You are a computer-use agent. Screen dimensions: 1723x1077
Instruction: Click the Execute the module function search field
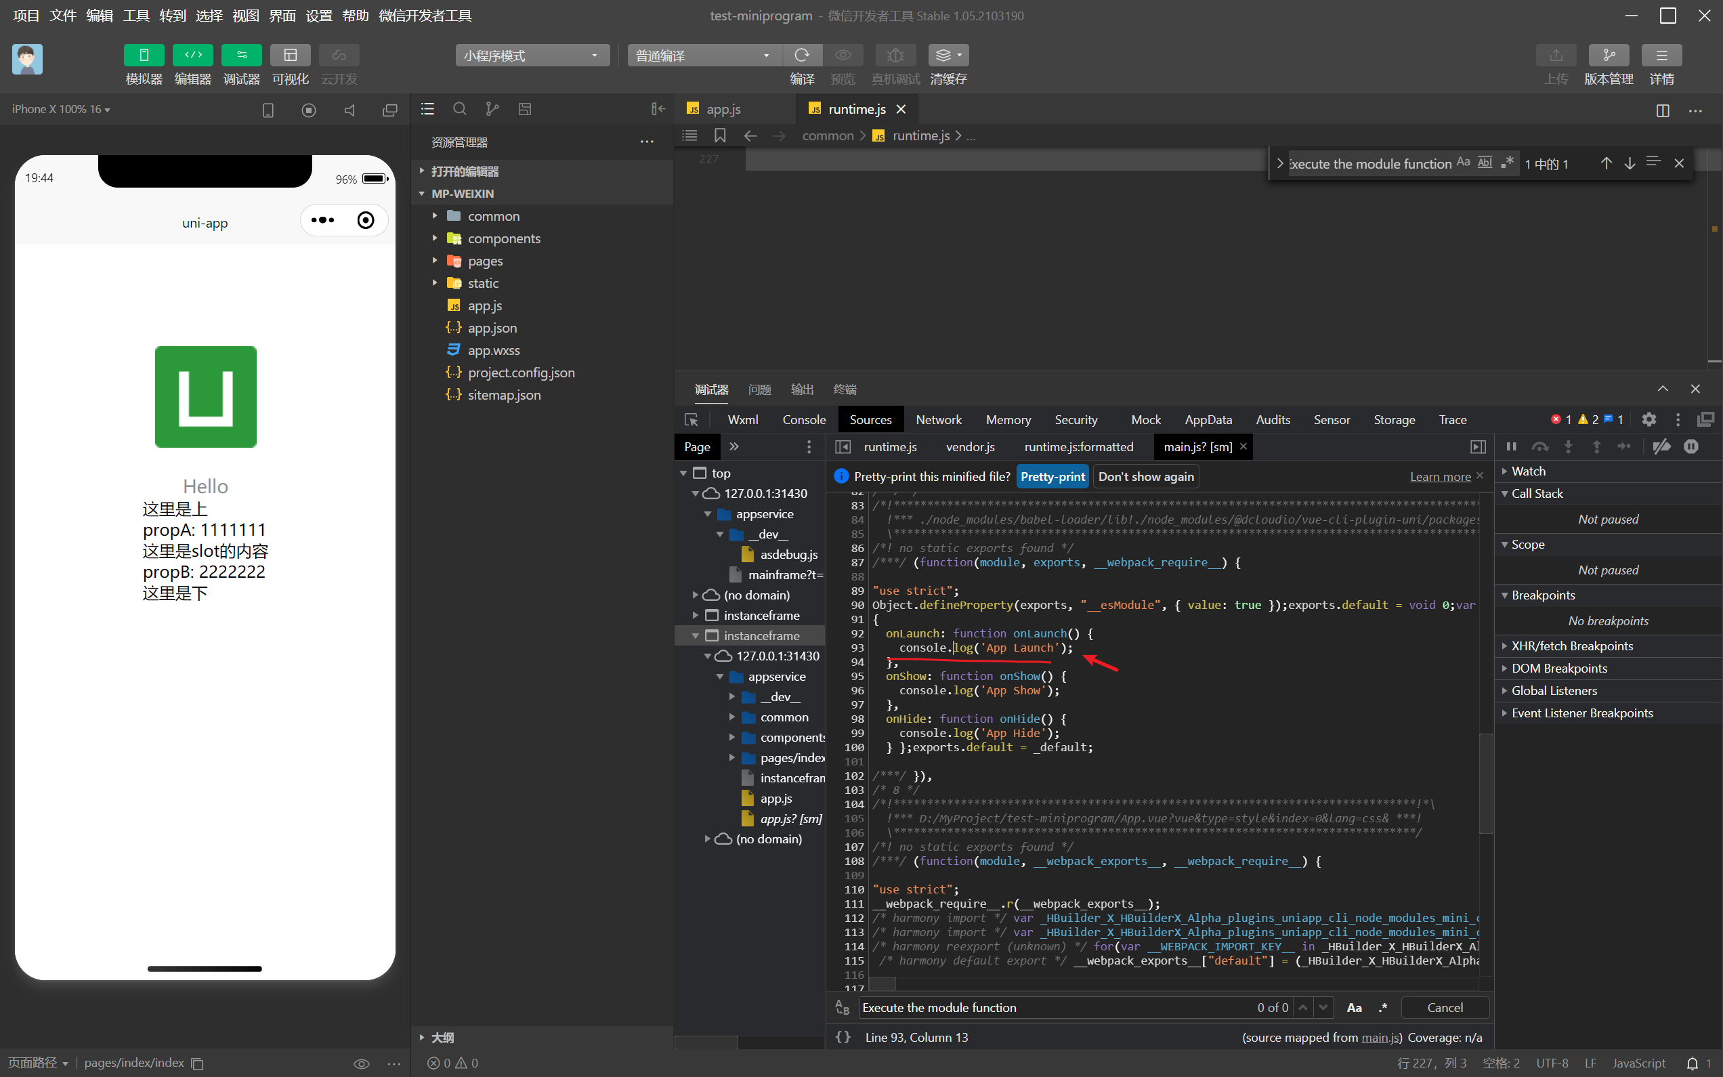pyautogui.click(x=1054, y=1007)
